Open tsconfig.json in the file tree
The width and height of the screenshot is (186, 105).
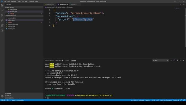(11, 29)
